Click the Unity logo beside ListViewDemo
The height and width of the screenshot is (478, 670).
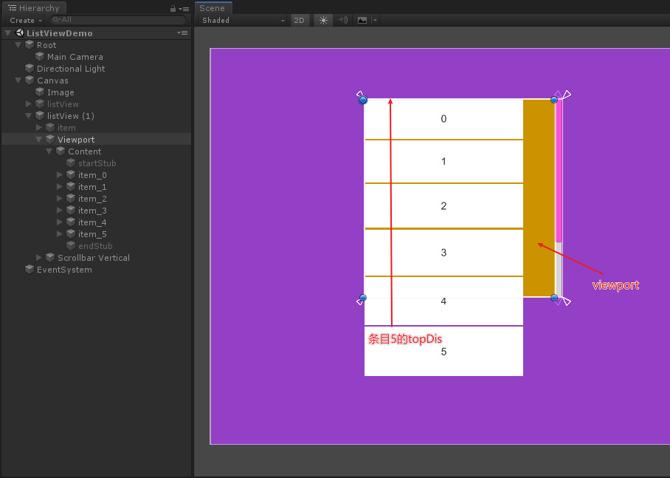[x=19, y=33]
